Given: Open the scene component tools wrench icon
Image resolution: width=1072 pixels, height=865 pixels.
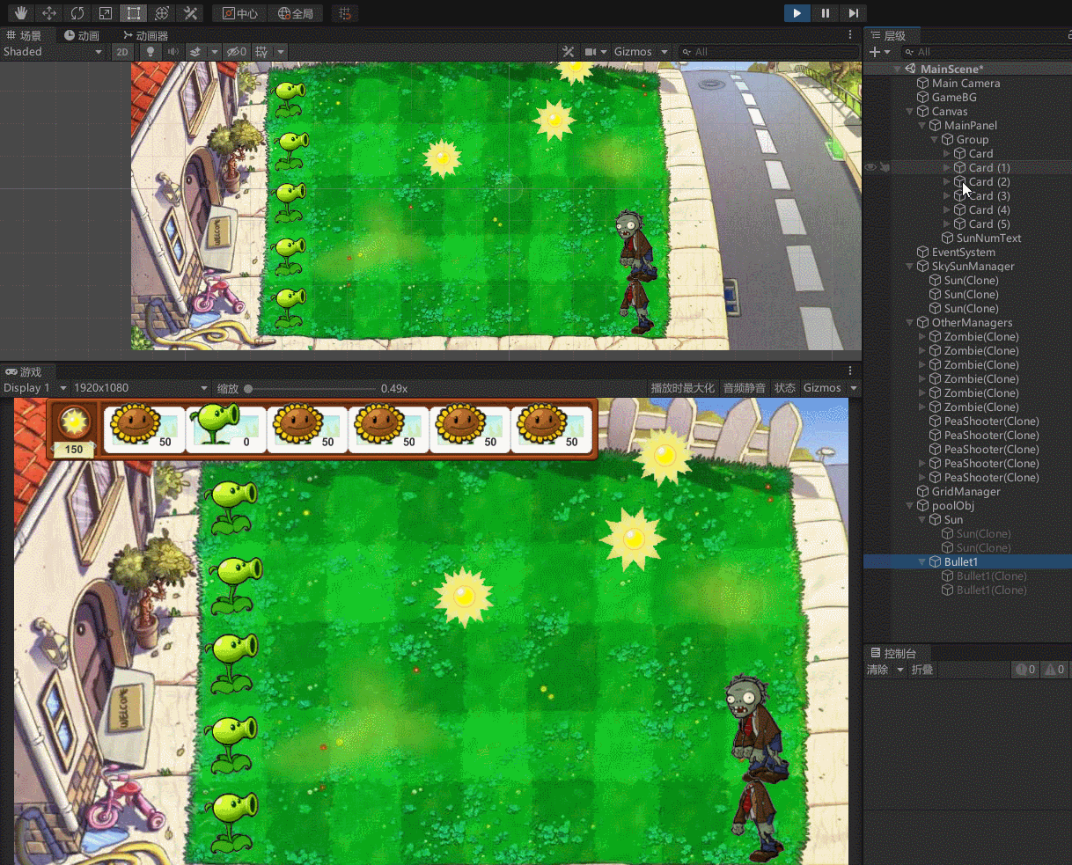Looking at the screenshot, I should [x=569, y=52].
